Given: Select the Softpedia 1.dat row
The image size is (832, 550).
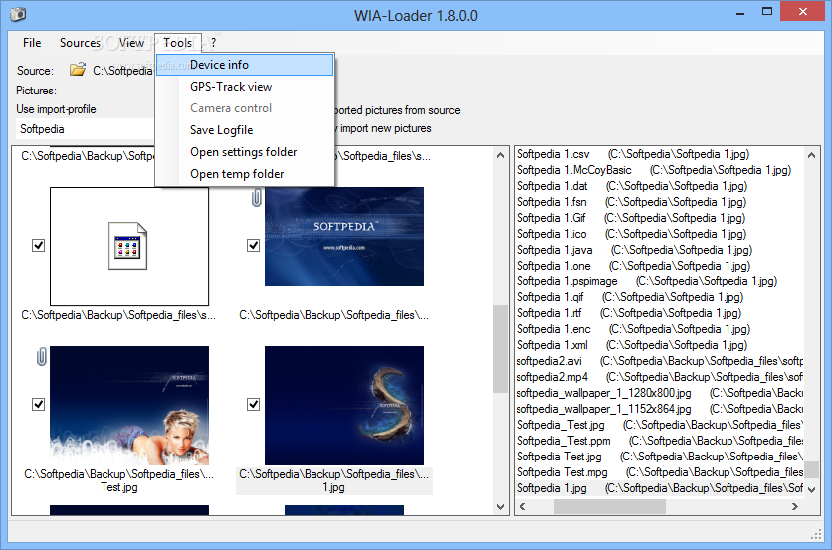Looking at the screenshot, I should click(x=660, y=186).
